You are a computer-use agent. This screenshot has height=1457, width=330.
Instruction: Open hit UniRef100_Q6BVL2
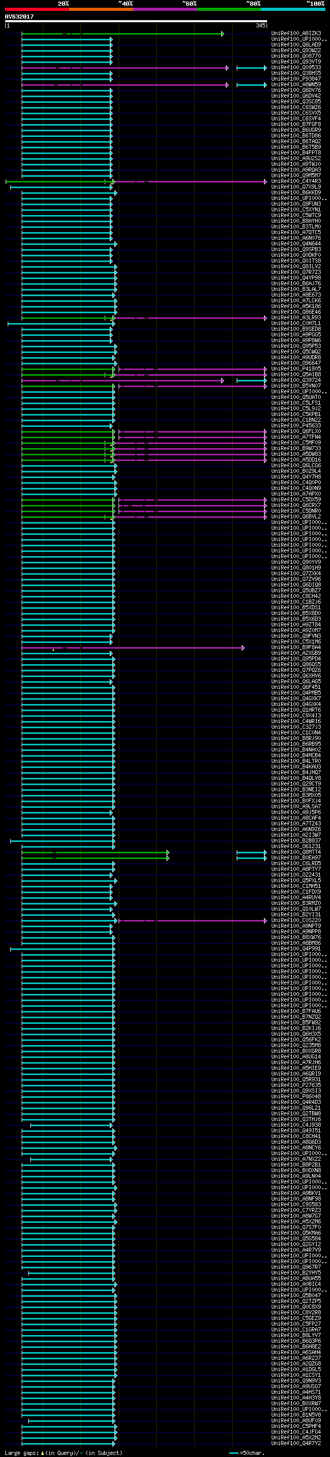tap(296, 516)
